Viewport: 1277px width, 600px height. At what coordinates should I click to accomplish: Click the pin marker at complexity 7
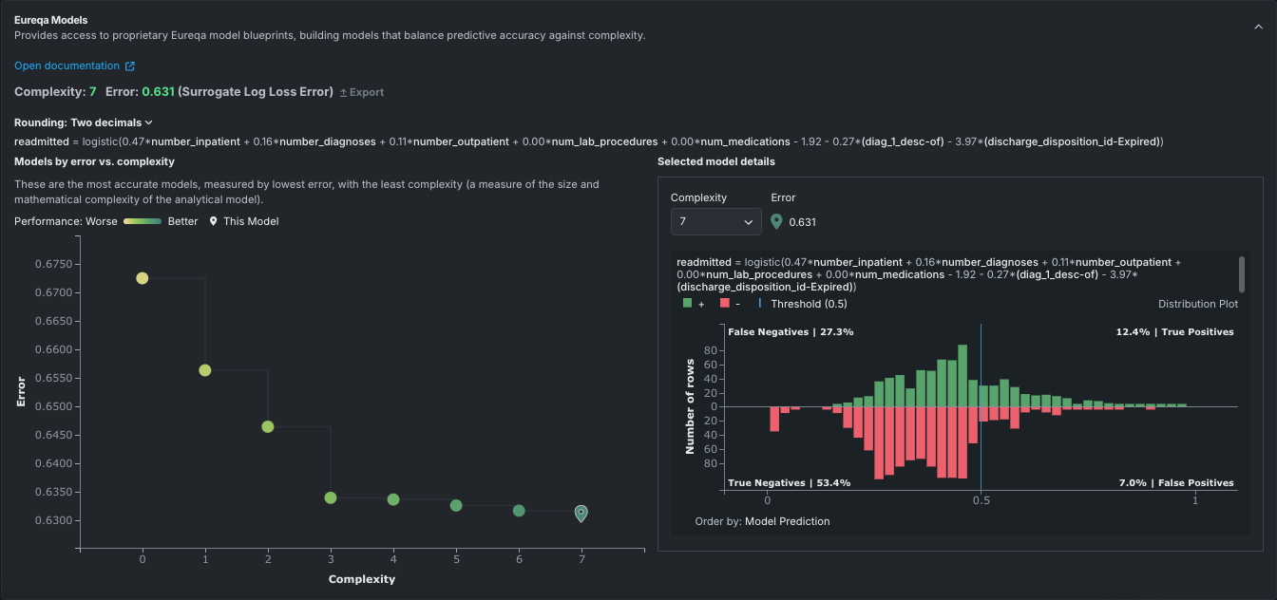click(x=581, y=514)
